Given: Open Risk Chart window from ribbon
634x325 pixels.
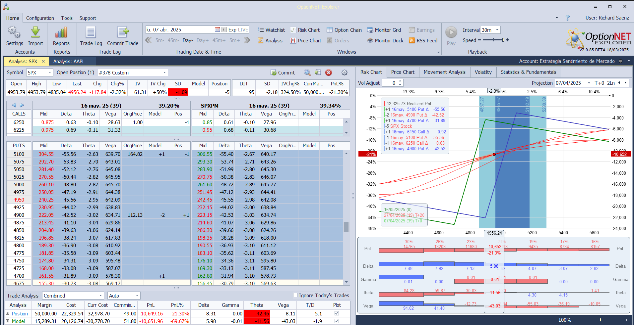Looking at the screenshot, I should pyautogui.click(x=305, y=30).
